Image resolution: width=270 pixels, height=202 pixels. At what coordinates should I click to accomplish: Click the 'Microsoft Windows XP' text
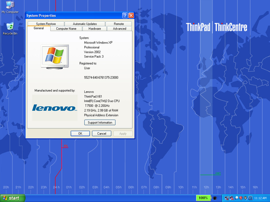[x=98, y=43]
